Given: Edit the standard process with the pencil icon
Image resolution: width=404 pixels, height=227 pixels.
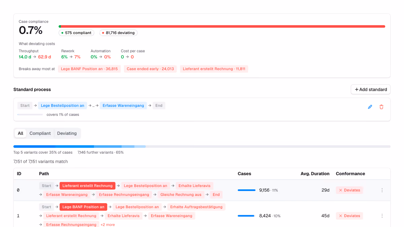Looking at the screenshot, I should (x=370, y=107).
